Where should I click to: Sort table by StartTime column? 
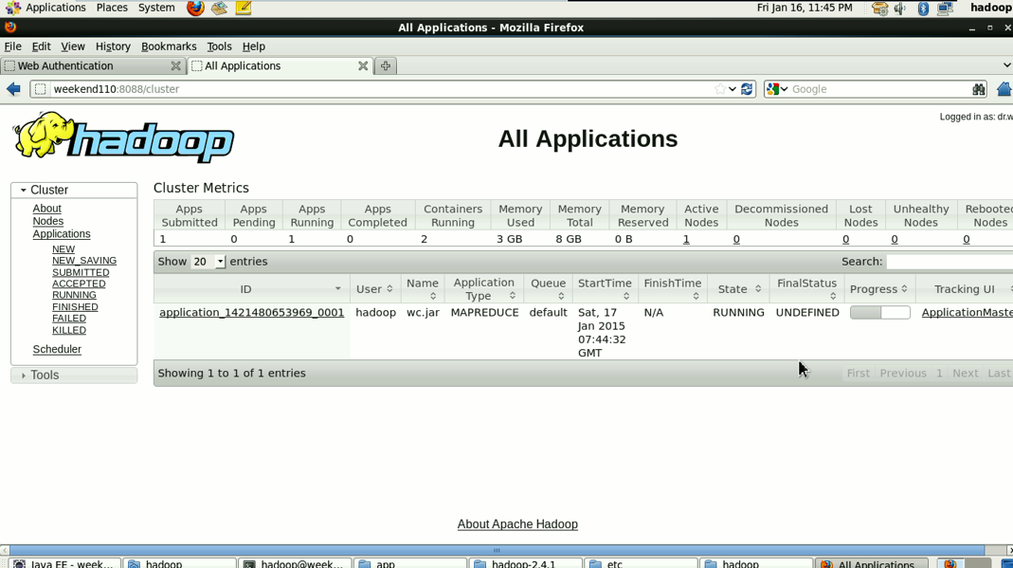coord(605,289)
